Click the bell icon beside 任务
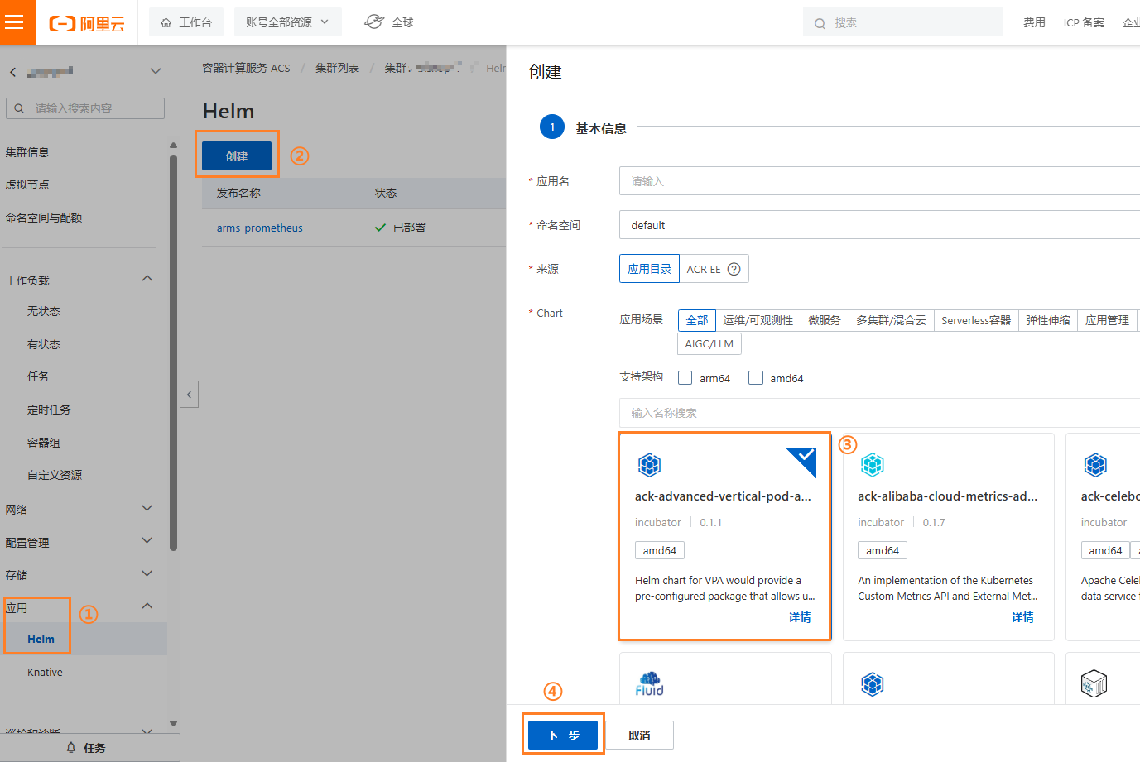 coord(71,747)
